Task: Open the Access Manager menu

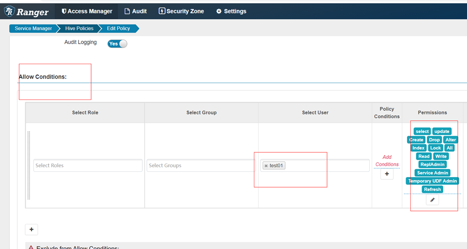Action: point(87,11)
